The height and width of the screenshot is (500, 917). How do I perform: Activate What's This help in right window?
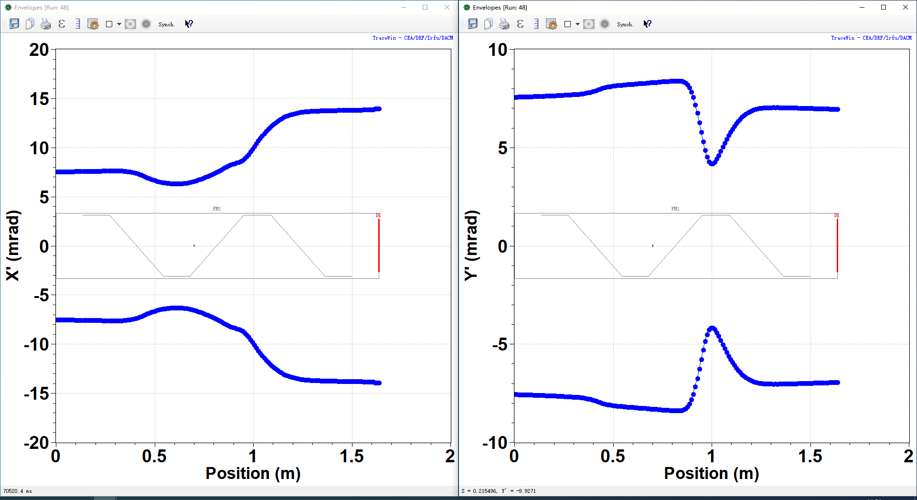[x=648, y=24]
